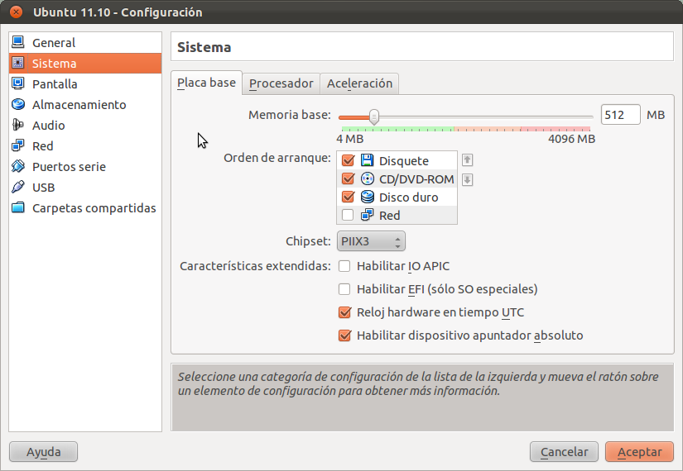Open the Carpetas compartidas category
The height and width of the screenshot is (471, 683).
tap(85, 208)
